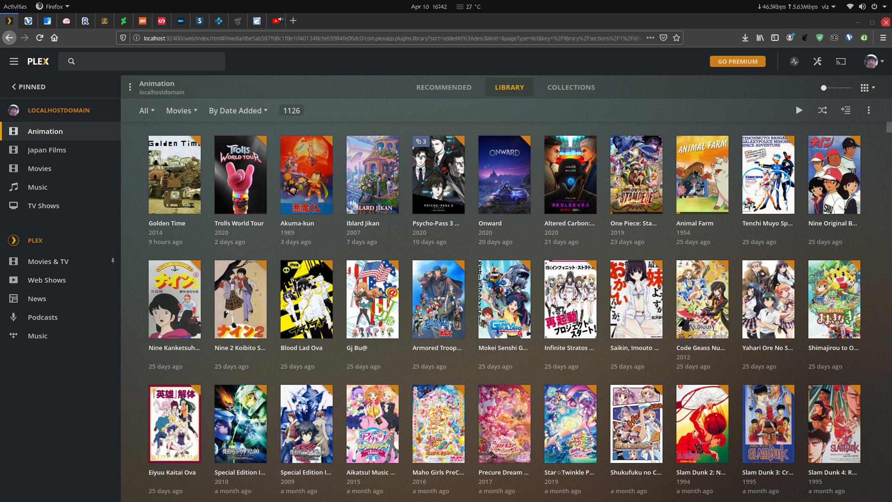The height and width of the screenshot is (502, 892).
Task: Open Trolls World Tour poster
Action: (x=241, y=175)
